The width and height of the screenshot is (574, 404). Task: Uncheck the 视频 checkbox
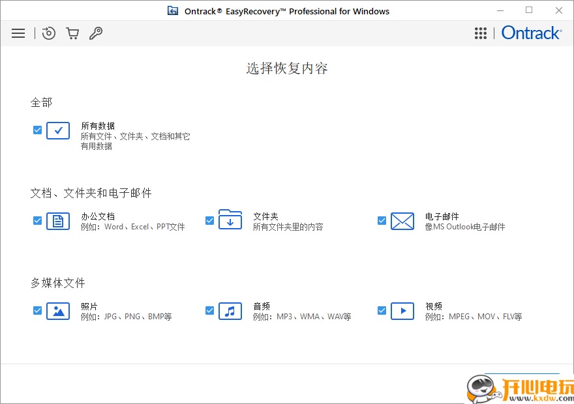(382, 311)
